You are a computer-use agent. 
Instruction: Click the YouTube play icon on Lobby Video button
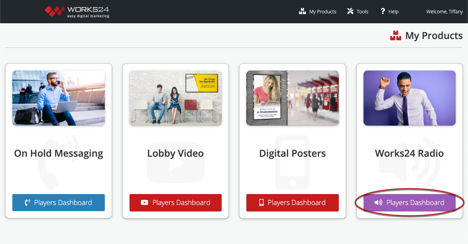(x=144, y=203)
